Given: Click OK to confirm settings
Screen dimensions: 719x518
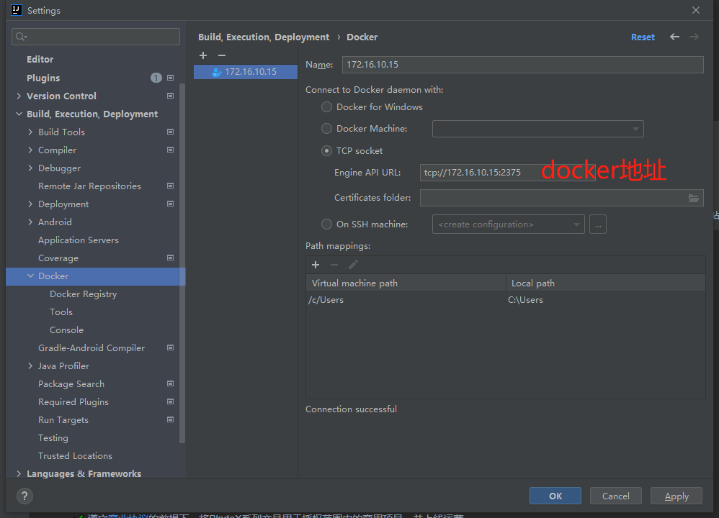Looking at the screenshot, I should click(555, 496).
